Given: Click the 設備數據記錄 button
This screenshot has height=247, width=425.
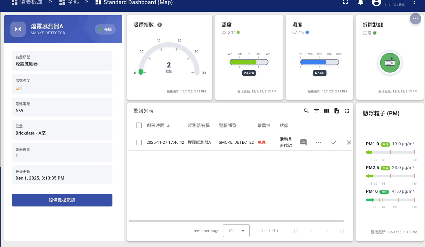Looking at the screenshot, I should pyautogui.click(x=62, y=200).
